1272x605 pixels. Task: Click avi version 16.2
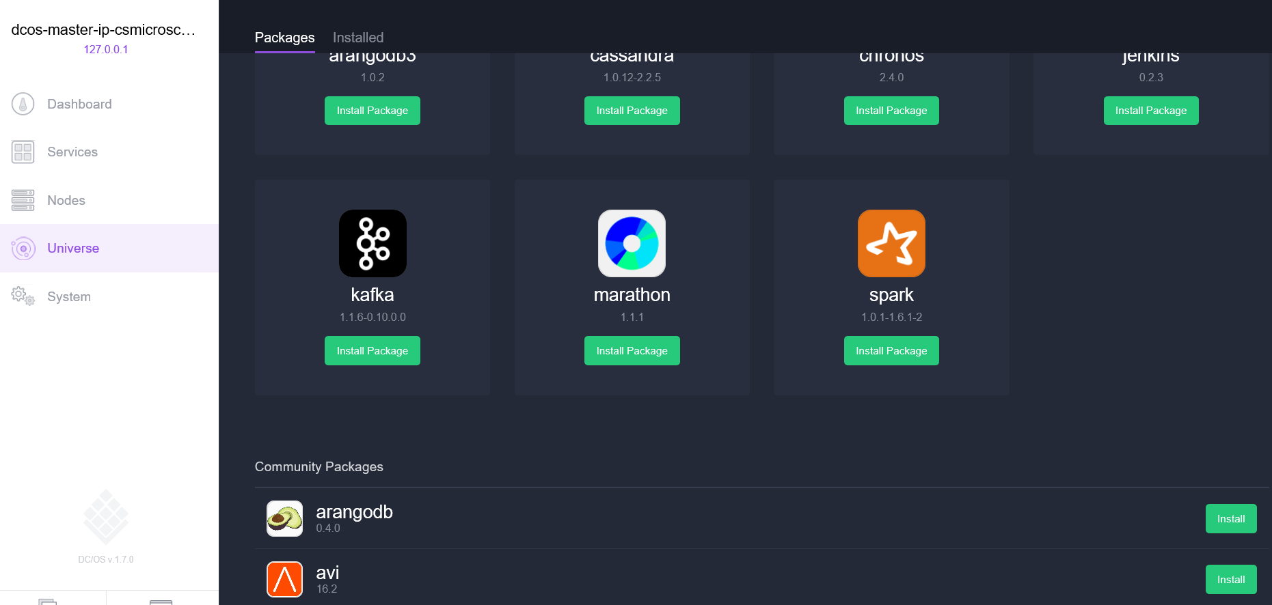point(327,589)
